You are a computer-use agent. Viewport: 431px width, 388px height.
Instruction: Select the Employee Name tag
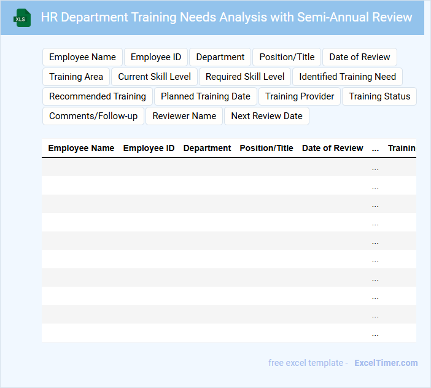pos(82,57)
